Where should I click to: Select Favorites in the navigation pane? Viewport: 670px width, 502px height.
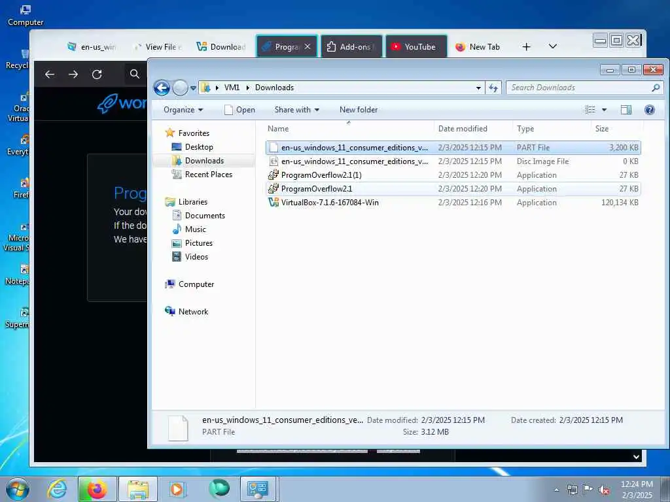pyautogui.click(x=187, y=133)
